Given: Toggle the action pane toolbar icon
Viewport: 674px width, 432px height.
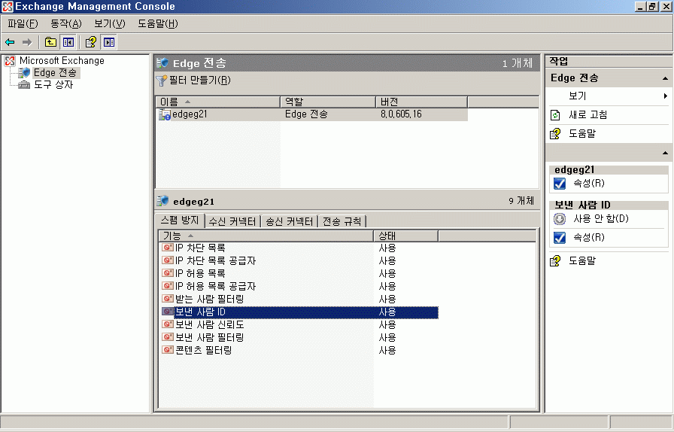Looking at the screenshot, I should tap(109, 42).
